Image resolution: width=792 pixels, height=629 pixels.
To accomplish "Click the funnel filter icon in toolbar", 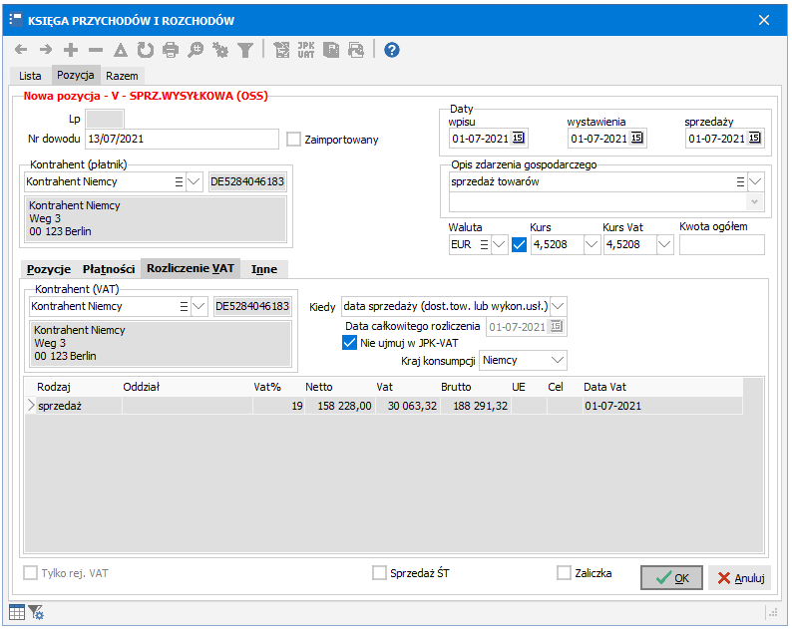I will tap(245, 50).
